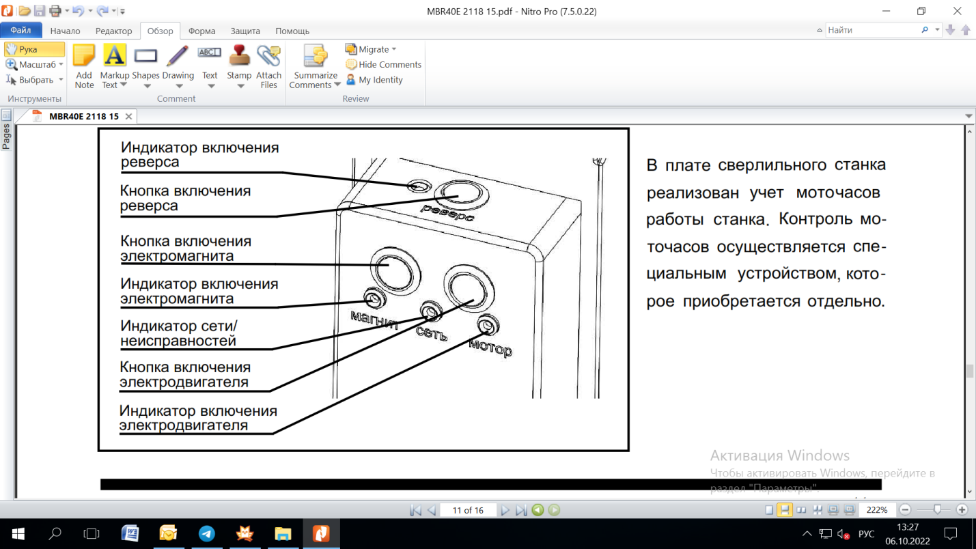The width and height of the screenshot is (976, 549).
Task: Expand Drawing dropdown arrow
Action: pos(179,86)
